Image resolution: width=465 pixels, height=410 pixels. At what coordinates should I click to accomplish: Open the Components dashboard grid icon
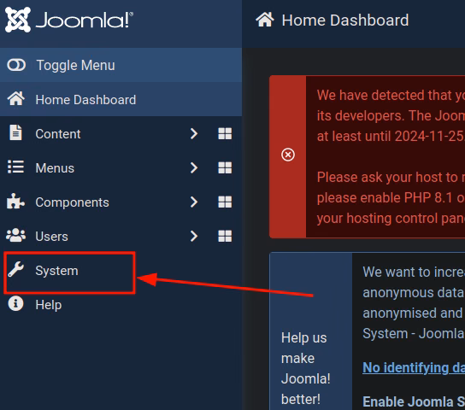point(225,202)
